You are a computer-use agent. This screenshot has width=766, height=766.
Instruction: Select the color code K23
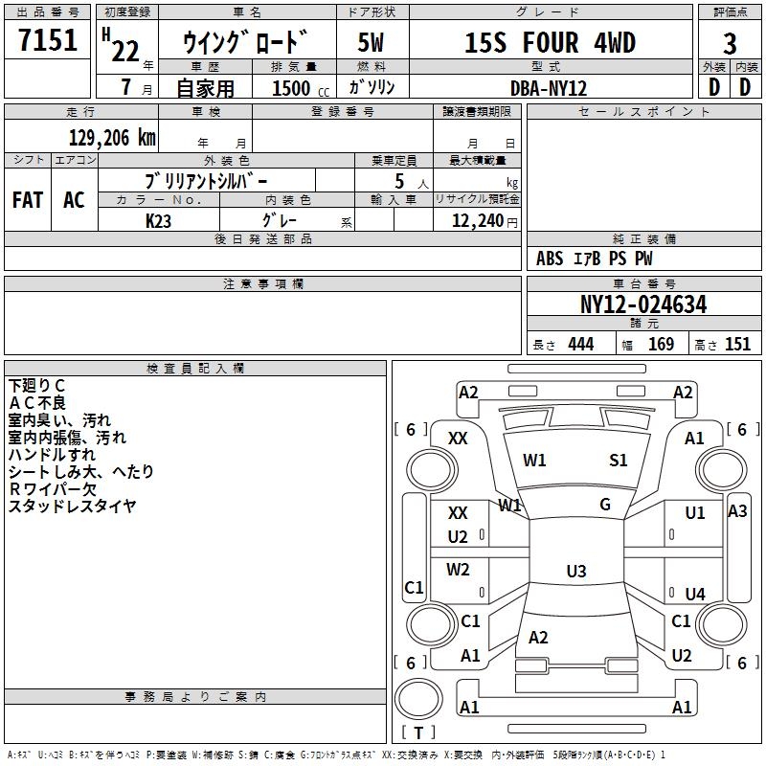pos(159,219)
